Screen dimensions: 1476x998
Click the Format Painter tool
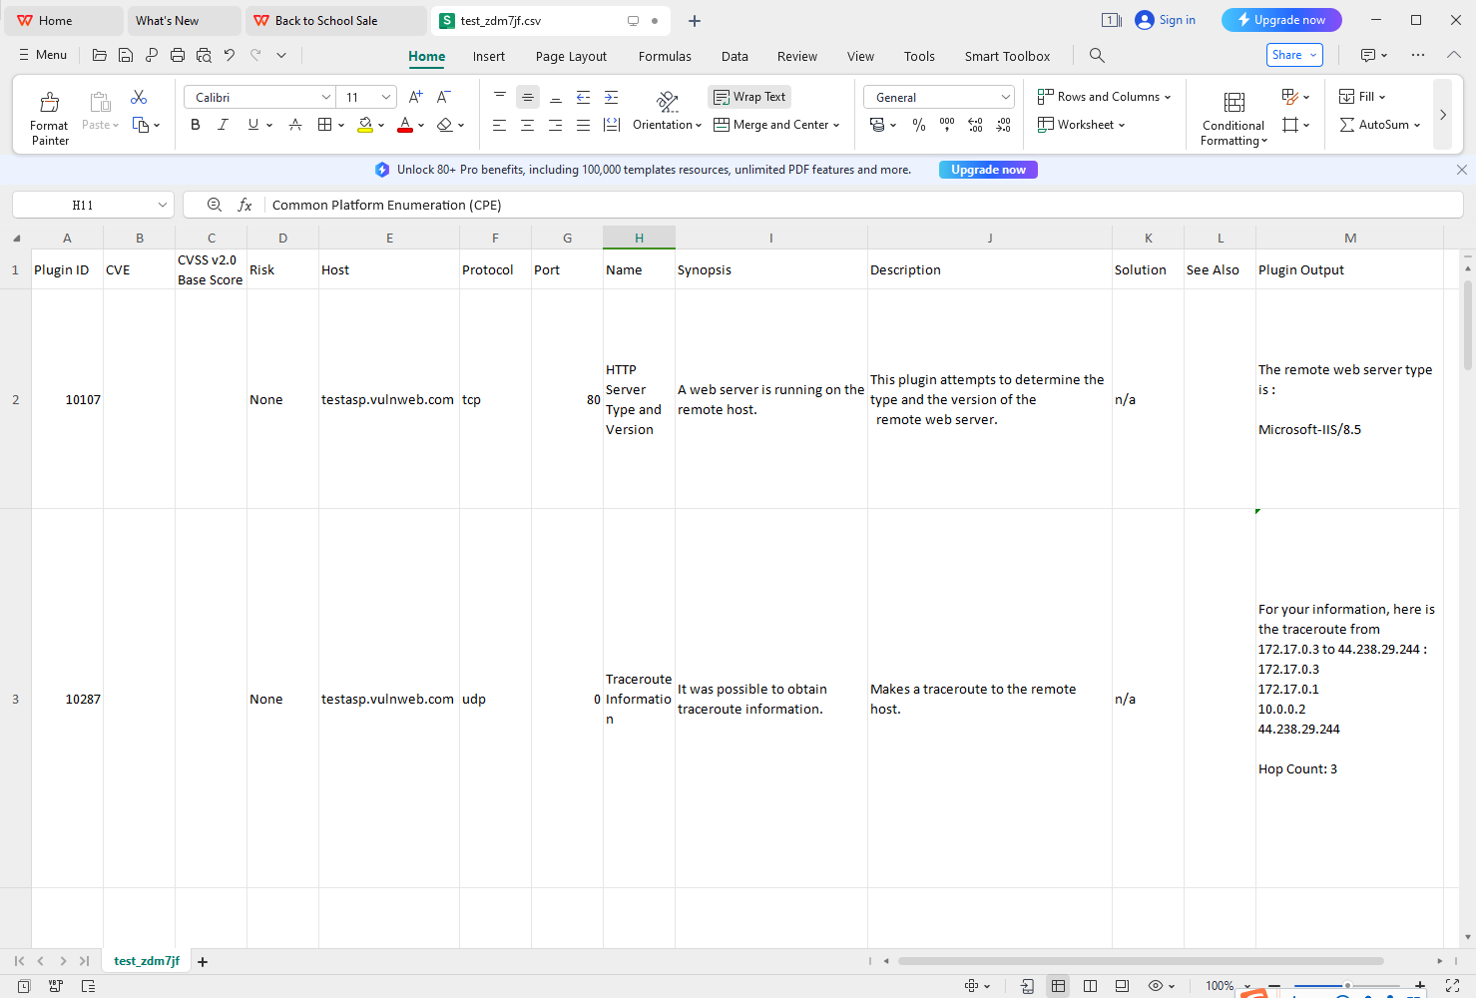(x=49, y=118)
